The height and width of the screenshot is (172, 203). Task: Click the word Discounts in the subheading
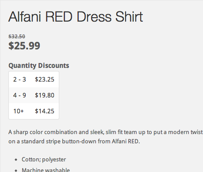coord(54,65)
